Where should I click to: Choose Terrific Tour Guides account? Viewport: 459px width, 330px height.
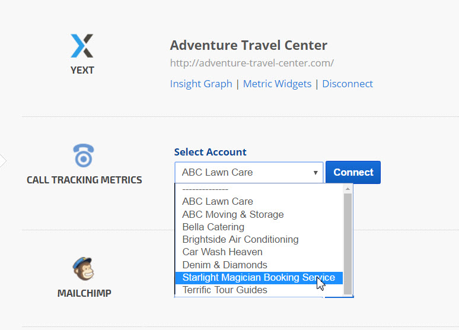tap(225, 290)
